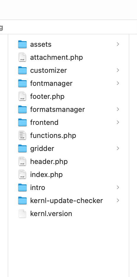Screen dimensions: 137x277
Task: Select the frontend folder name
Action: click(x=44, y=123)
